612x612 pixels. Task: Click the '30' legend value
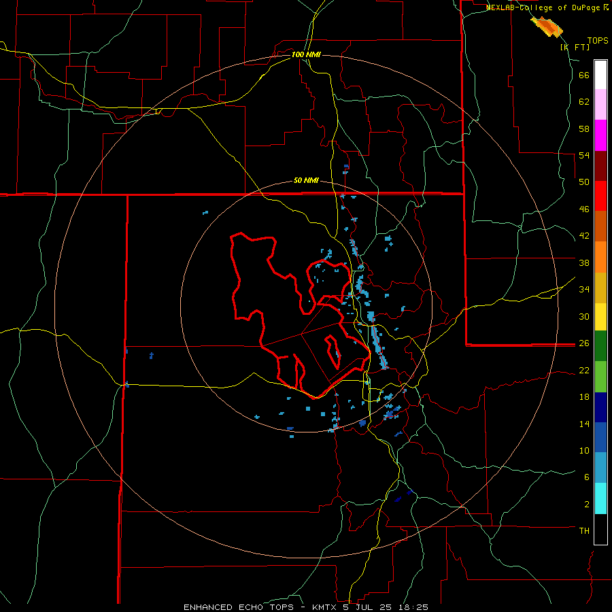point(584,316)
